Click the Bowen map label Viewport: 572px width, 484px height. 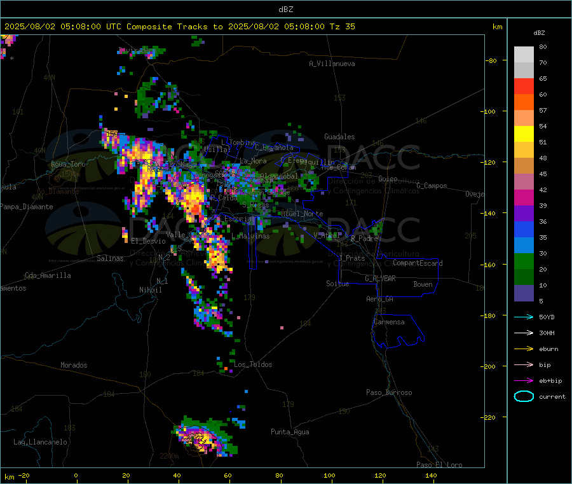click(423, 284)
